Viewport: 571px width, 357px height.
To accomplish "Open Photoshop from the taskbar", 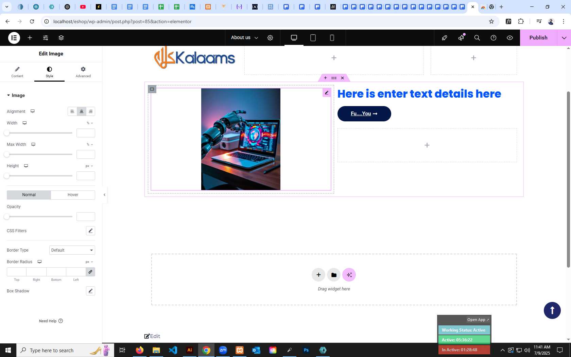I will (306, 350).
